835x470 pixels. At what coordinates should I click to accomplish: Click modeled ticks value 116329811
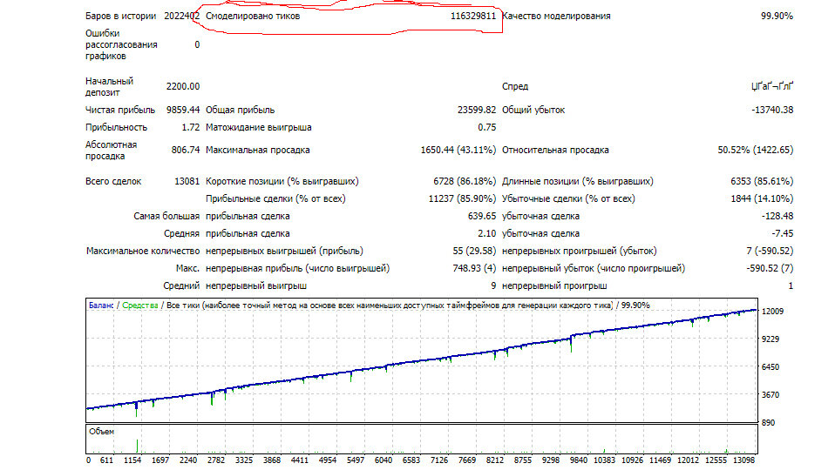[473, 16]
